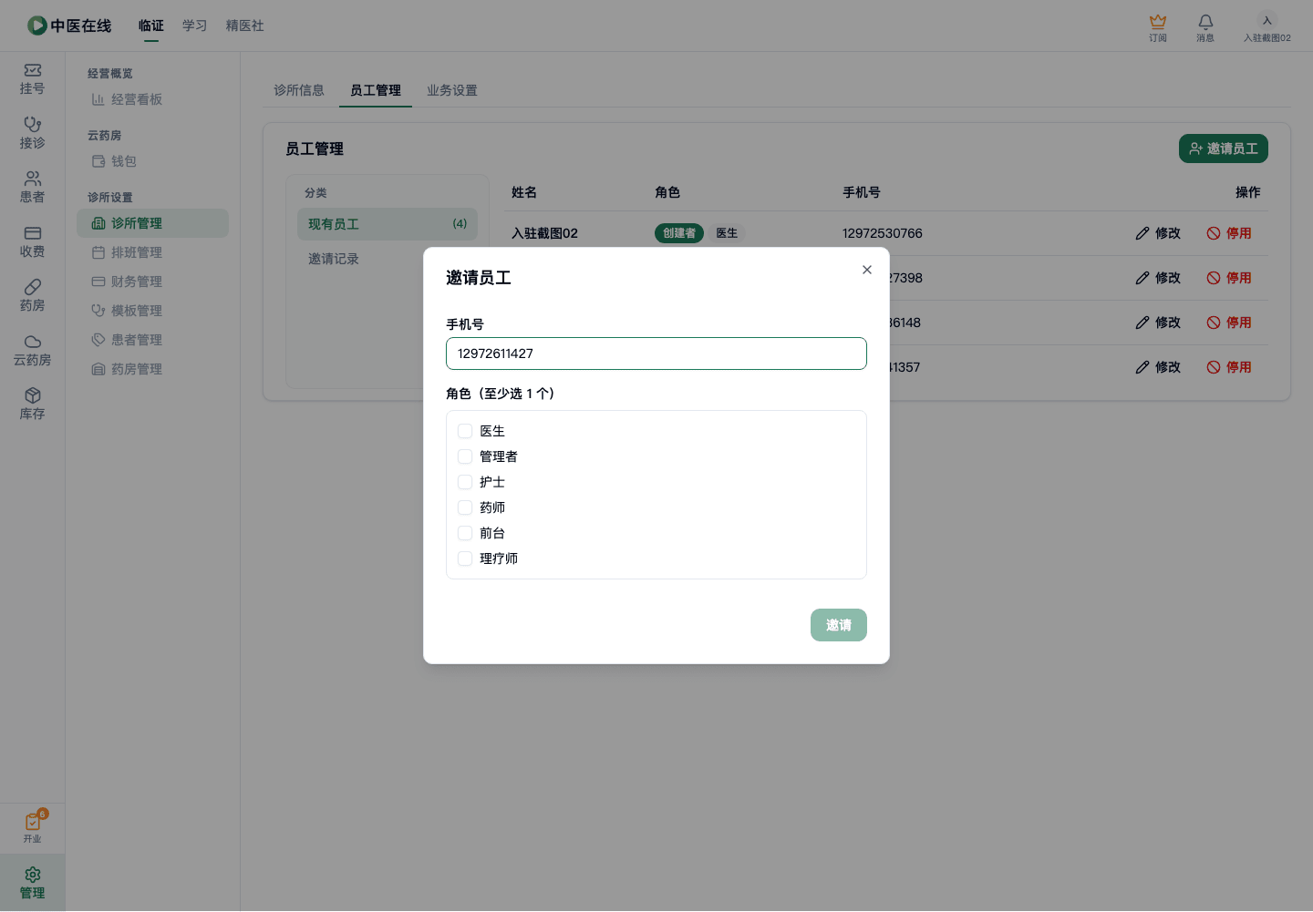Click 修改 in row ending 1357
Image resolution: width=1313 pixels, height=912 pixels.
click(x=1158, y=367)
